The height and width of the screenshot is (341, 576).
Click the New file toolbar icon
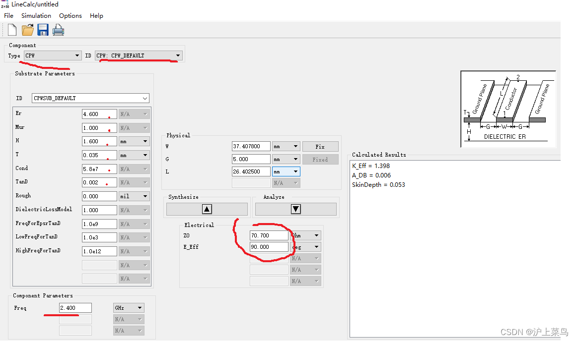pos(12,30)
